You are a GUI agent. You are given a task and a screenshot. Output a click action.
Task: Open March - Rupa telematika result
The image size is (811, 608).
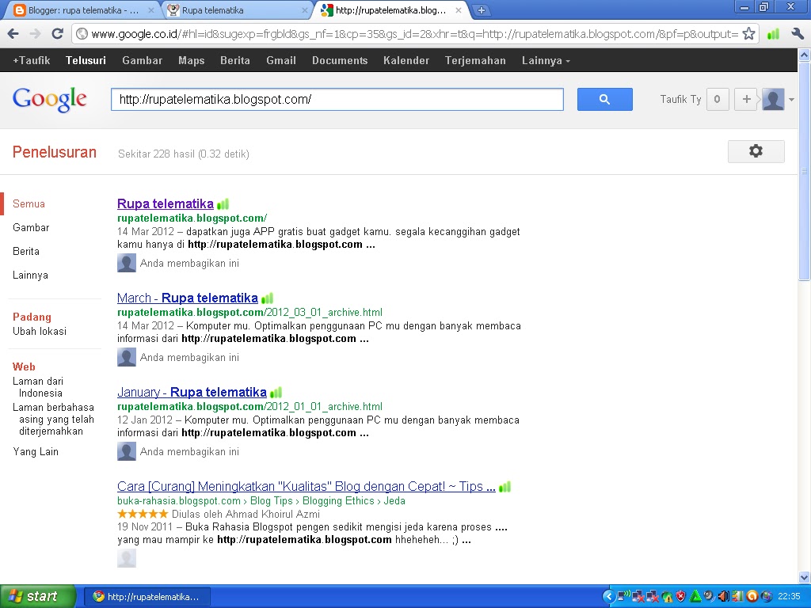(x=188, y=298)
